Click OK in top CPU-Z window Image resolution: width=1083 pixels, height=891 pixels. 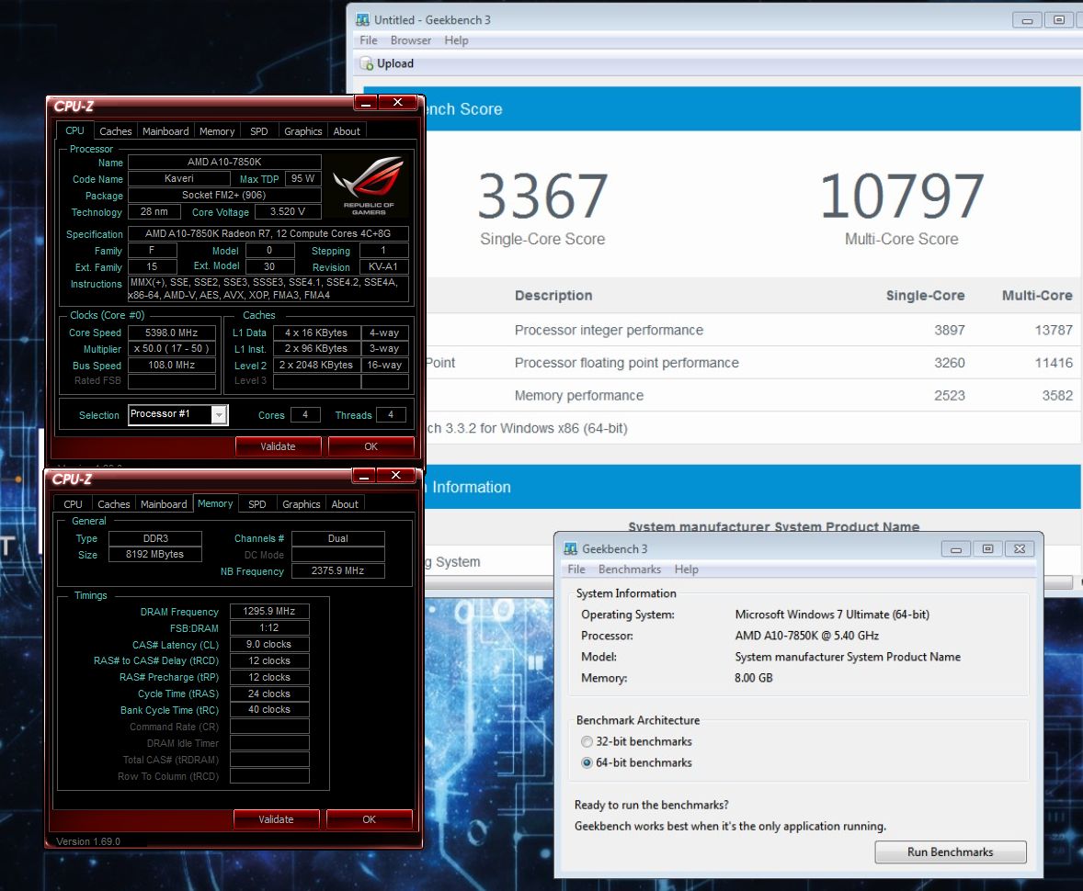coord(370,446)
